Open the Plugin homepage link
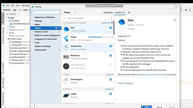 (x=126, y=83)
